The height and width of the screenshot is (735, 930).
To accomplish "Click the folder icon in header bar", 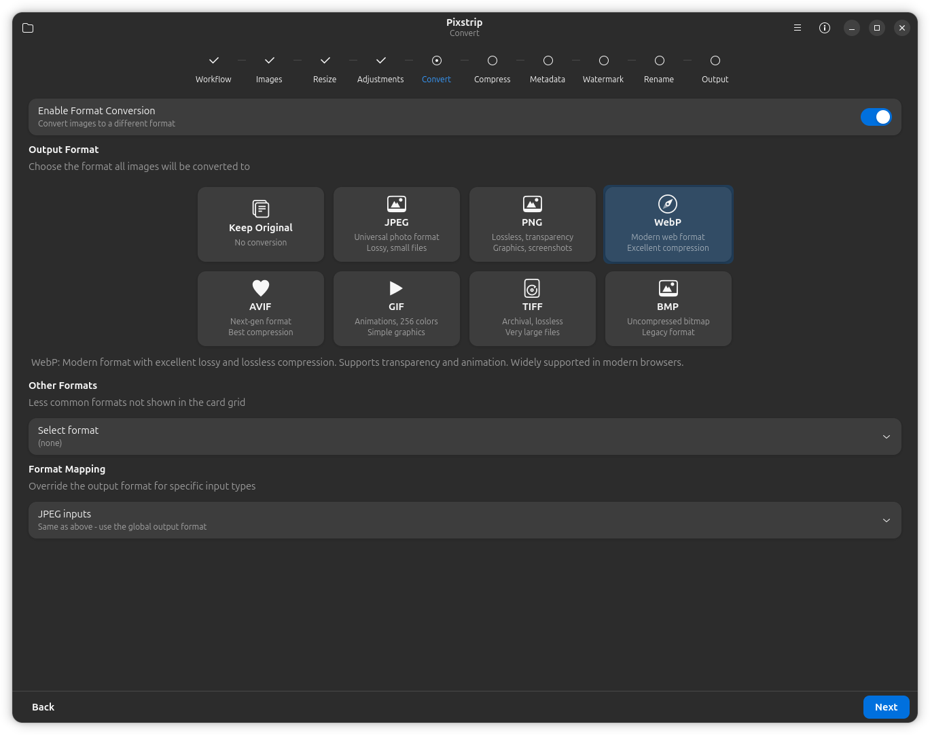I will point(28,28).
